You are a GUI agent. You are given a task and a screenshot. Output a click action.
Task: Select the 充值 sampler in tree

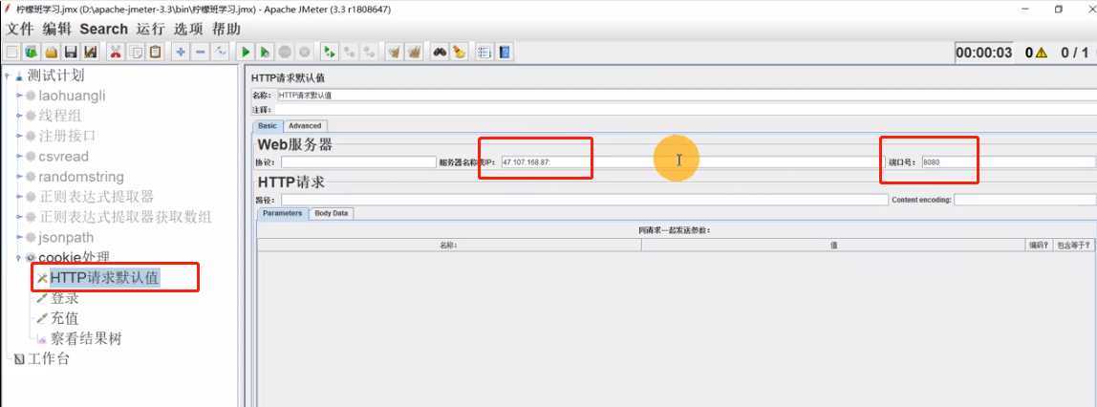point(64,319)
